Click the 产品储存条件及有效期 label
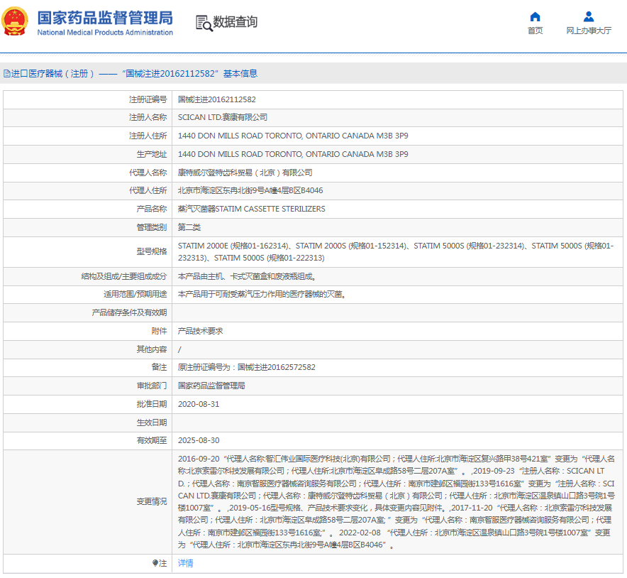This screenshot has width=627, height=578. (129, 312)
